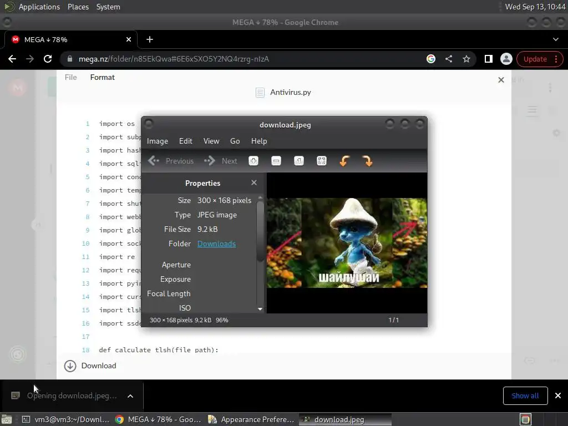Open the Applications menu
Image resolution: width=568 pixels, height=426 pixels.
pos(39,7)
